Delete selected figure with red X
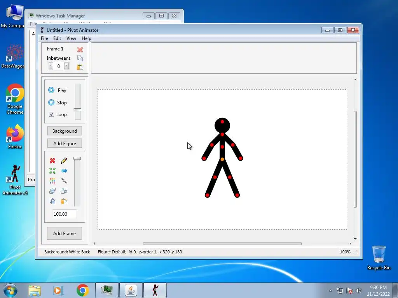The width and height of the screenshot is (398, 298). [52, 161]
